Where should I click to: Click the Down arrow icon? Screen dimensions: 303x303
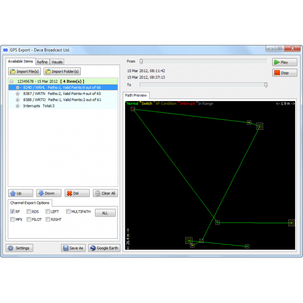point(41,193)
